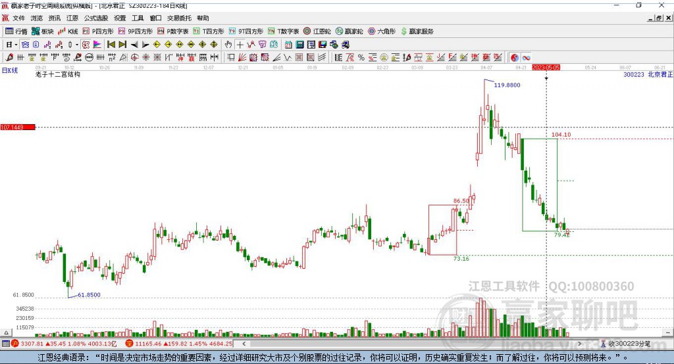Switch to the K线 chart view
The image size is (674, 364).
click(68, 32)
